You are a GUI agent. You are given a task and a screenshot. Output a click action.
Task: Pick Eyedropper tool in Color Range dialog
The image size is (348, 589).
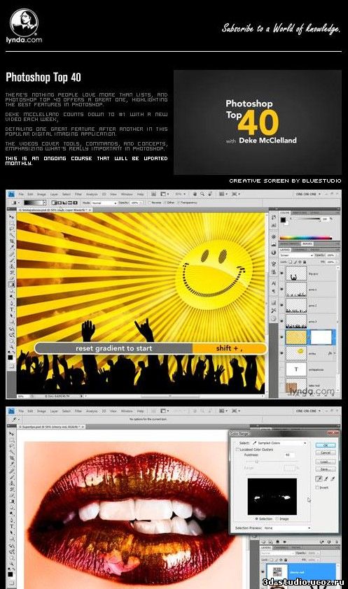point(319,478)
